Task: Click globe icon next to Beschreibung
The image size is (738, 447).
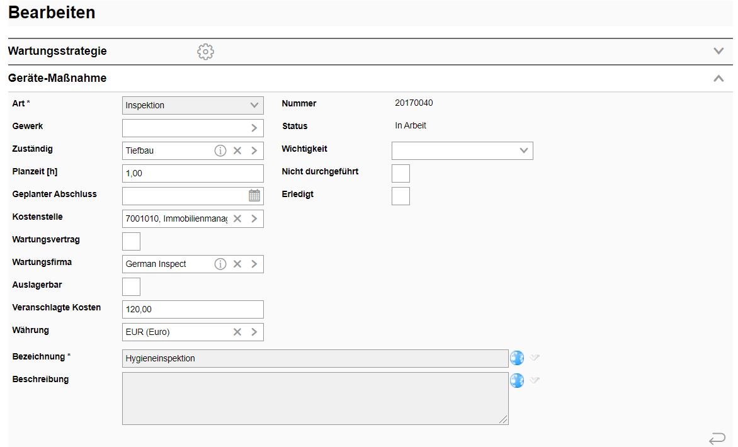Action: [x=517, y=380]
